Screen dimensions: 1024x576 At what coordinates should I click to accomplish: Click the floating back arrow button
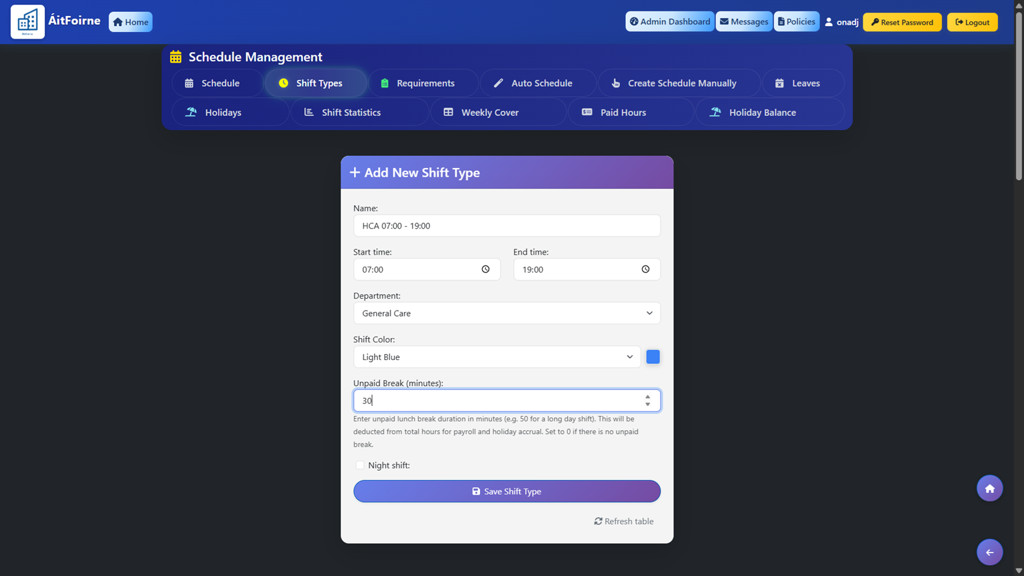[x=989, y=553]
